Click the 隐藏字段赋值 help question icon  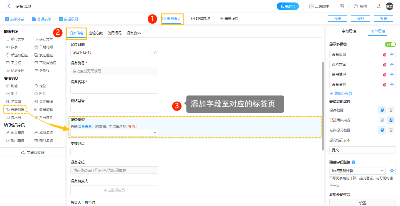click(x=354, y=162)
